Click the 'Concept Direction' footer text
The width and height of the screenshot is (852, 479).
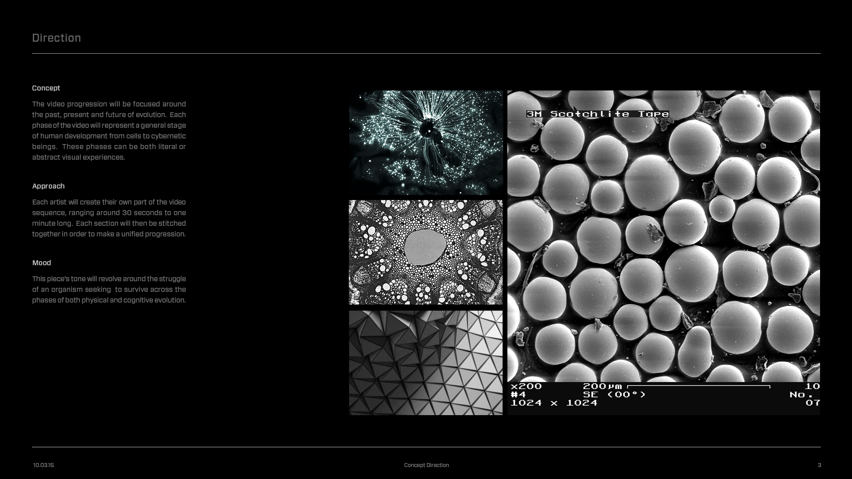[426, 465]
